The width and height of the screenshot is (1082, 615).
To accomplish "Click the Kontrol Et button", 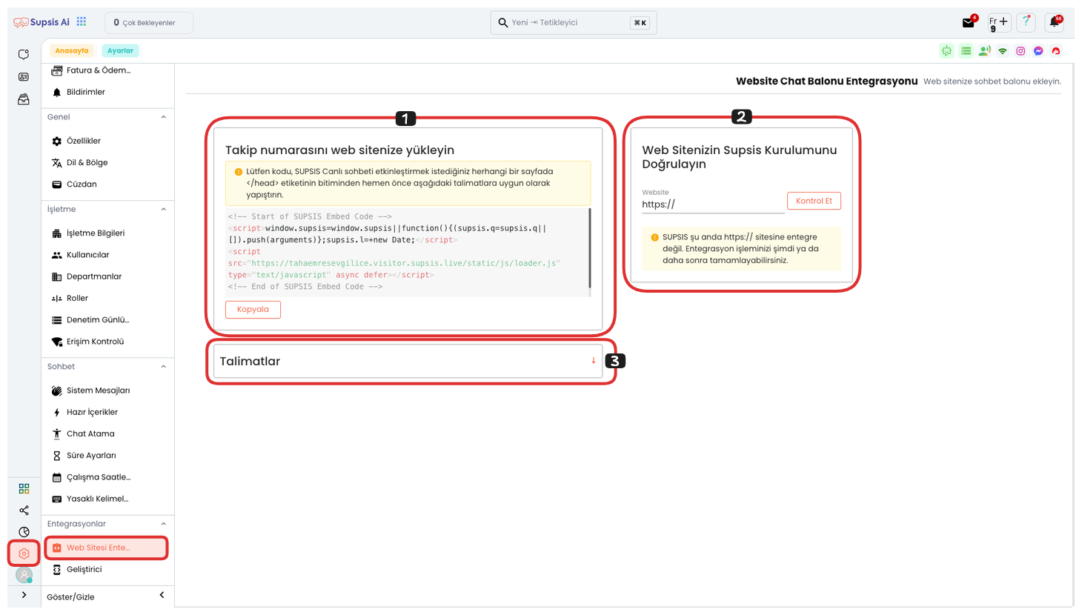I will pos(814,201).
